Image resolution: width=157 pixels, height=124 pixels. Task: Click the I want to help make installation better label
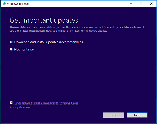pyautogui.click(x=46, y=103)
